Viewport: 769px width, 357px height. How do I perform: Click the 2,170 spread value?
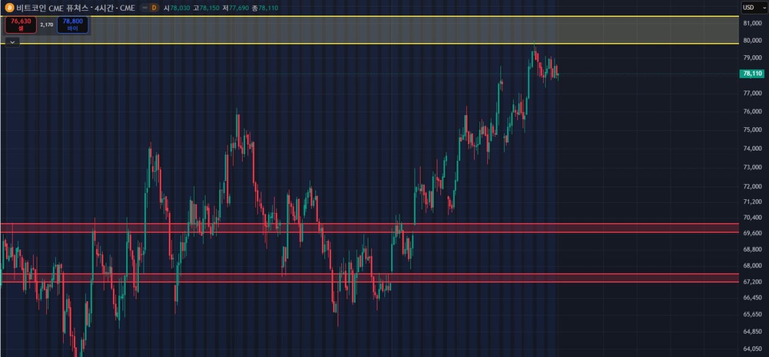(47, 25)
